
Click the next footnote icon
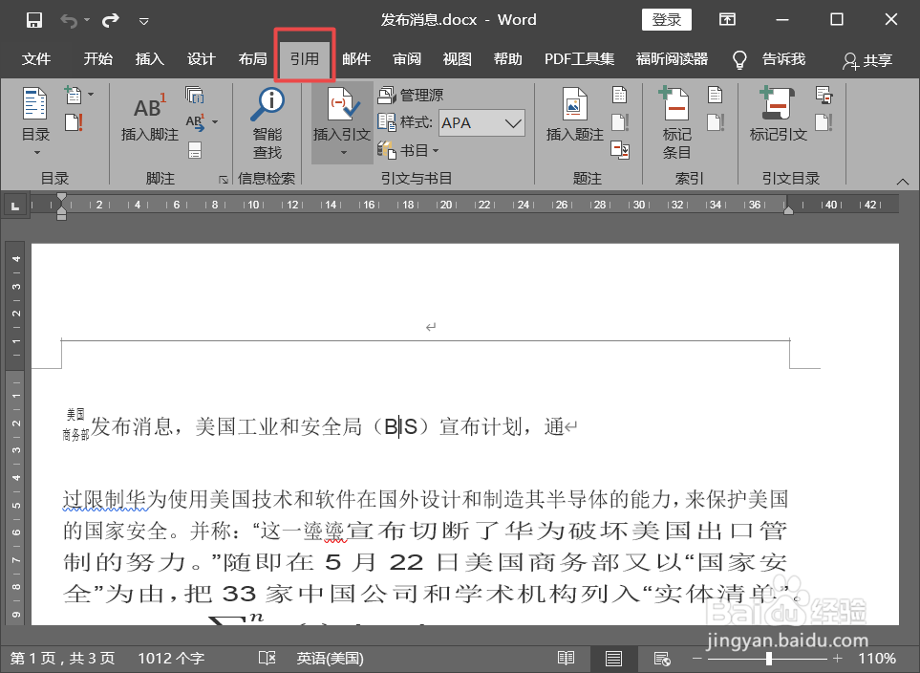coord(195,122)
